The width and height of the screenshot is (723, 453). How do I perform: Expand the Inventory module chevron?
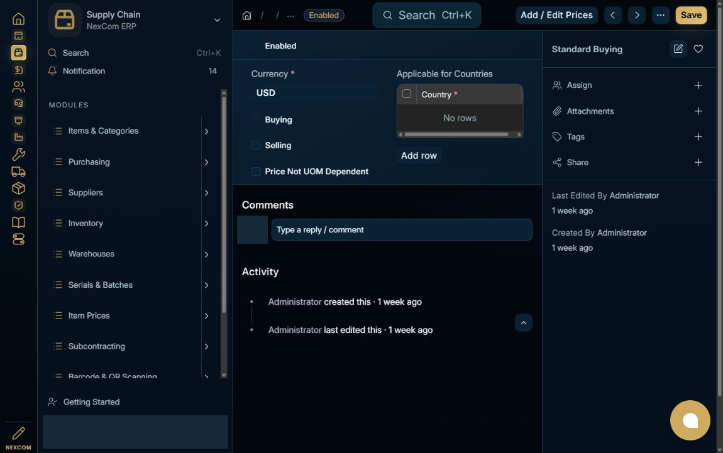pos(207,224)
